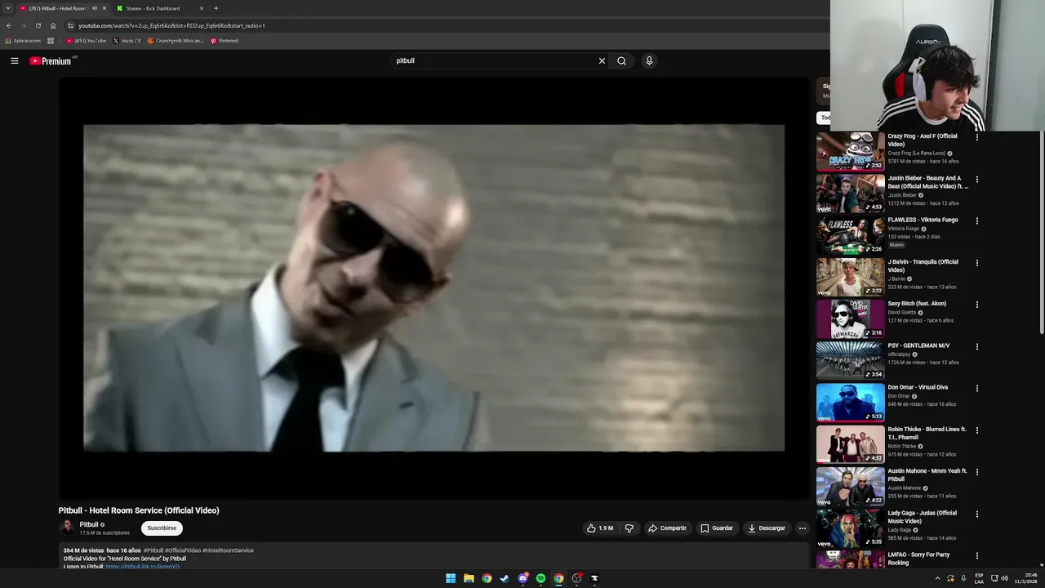Play Justin Bieber Beauty And A Beat thumbnail

coord(851,193)
